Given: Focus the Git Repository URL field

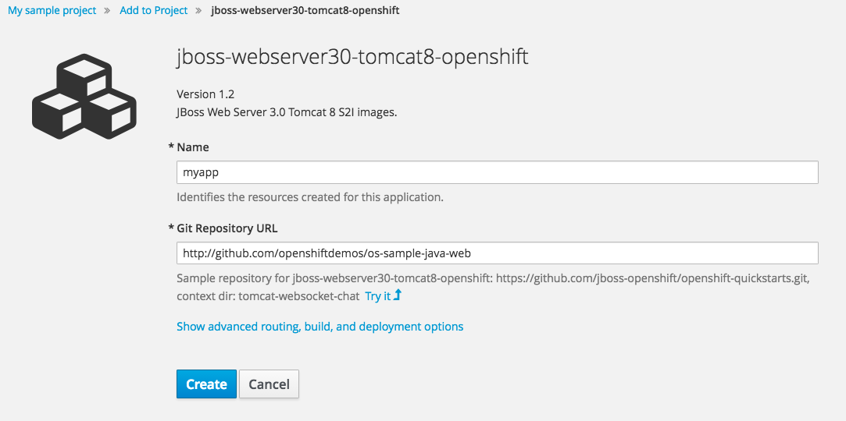Looking at the screenshot, I should 497,253.
